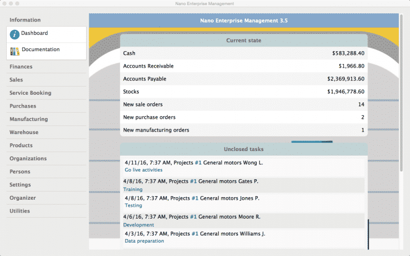Screen dimensions: 410x256
Task: Expand the Finances section
Action: click(21, 67)
